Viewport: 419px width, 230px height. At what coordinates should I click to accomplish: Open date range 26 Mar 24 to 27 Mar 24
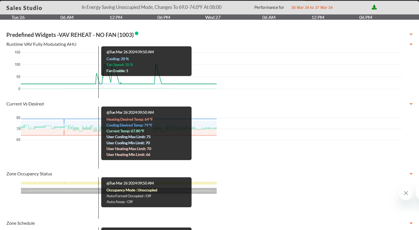(312, 7)
